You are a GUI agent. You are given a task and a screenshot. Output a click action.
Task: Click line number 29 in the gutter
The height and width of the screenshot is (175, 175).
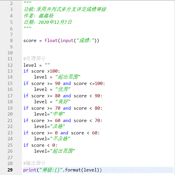10,170
